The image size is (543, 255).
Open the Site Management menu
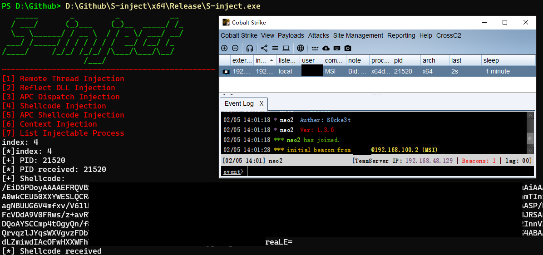pyautogui.click(x=358, y=35)
